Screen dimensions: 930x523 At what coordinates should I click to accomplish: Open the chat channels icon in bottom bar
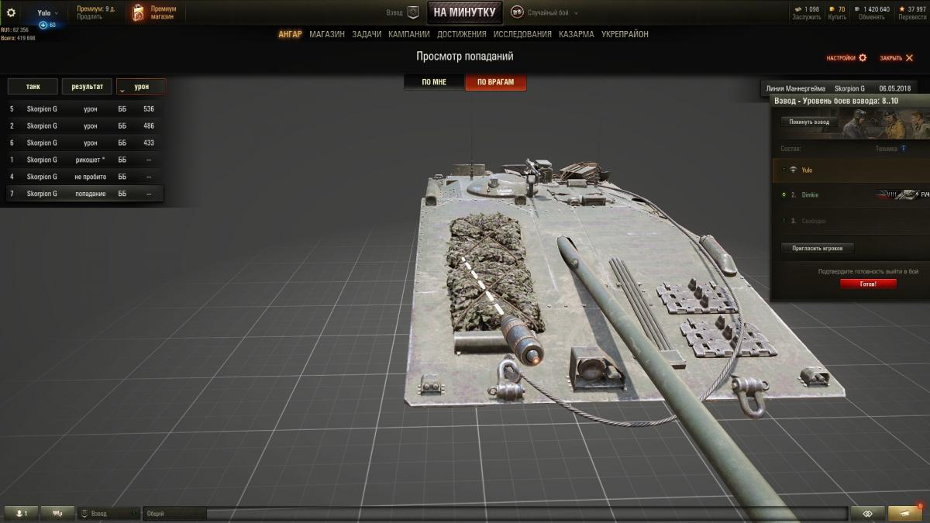57,514
